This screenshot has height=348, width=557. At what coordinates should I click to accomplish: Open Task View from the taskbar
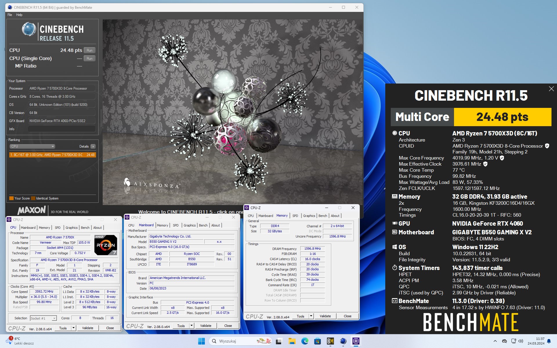tap(279, 341)
